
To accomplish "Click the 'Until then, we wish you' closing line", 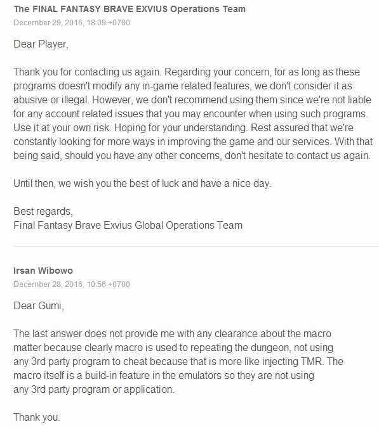I will click(142, 183).
